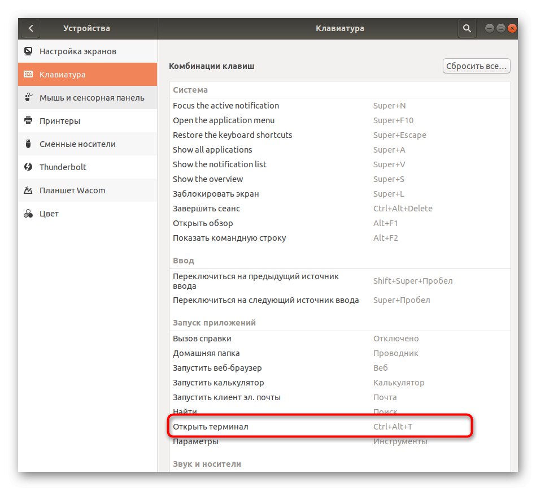Minimize the settings window
Image resolution: width=536 pixels, height=490 pixels.
point(489,28)
